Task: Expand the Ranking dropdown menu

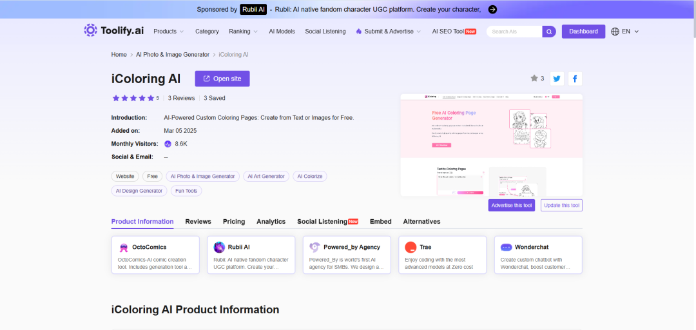Action: (243, 32)
